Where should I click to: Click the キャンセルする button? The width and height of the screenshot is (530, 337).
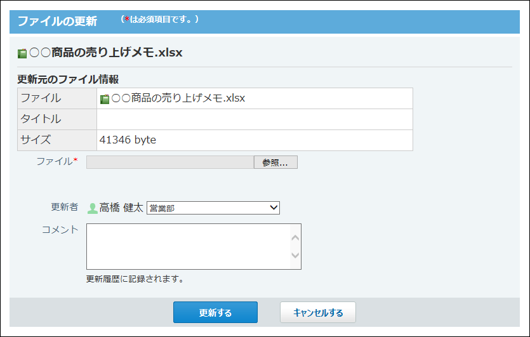pyautogui.click(x=318, y=312)
